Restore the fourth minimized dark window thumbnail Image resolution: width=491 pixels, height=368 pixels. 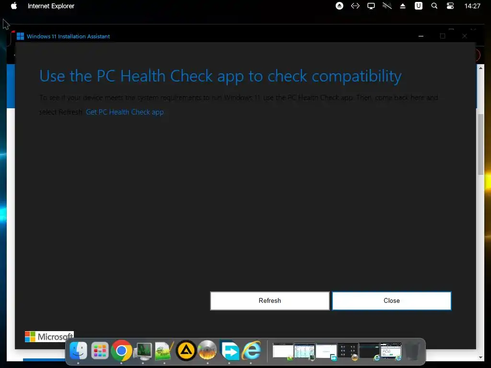pyautogui.click(x=348, y=351)
